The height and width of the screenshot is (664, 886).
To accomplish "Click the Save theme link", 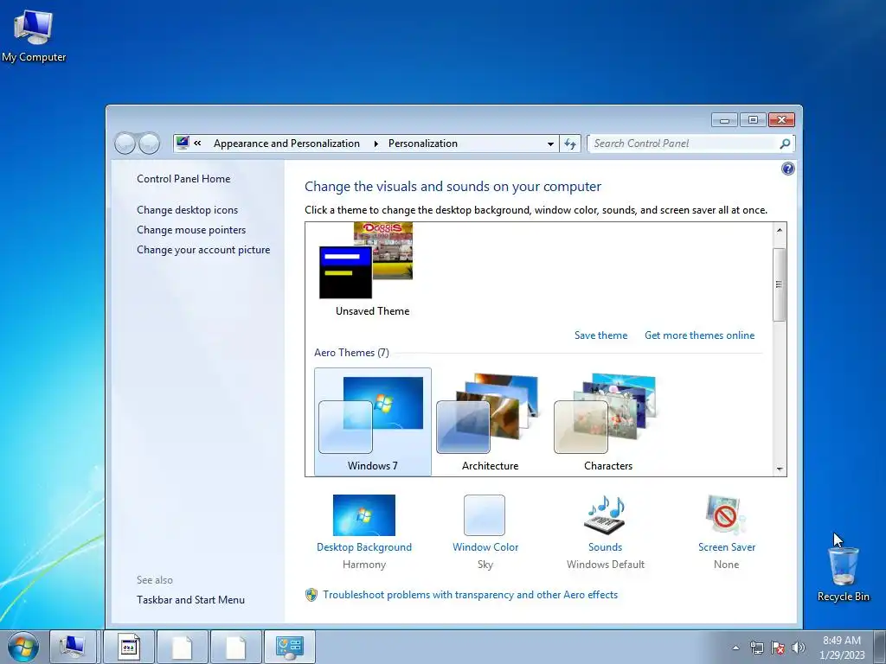I will (x=600, y=335).
